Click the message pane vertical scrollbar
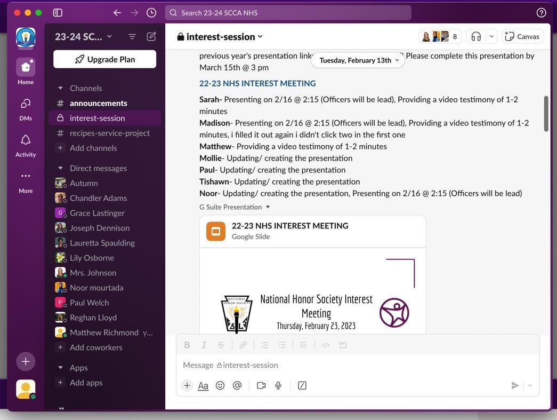The height and width of the screenshot is (420, 557). (x=546, y=114)
